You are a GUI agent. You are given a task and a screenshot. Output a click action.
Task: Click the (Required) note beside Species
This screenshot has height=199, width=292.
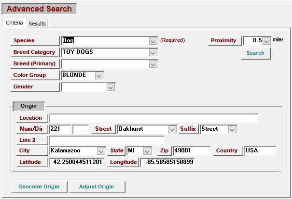[x=173, y=40]
